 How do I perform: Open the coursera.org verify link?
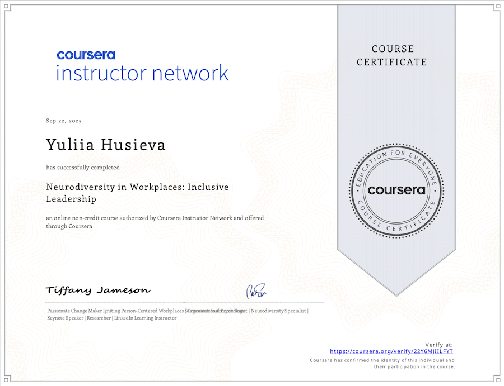[391, 351]
